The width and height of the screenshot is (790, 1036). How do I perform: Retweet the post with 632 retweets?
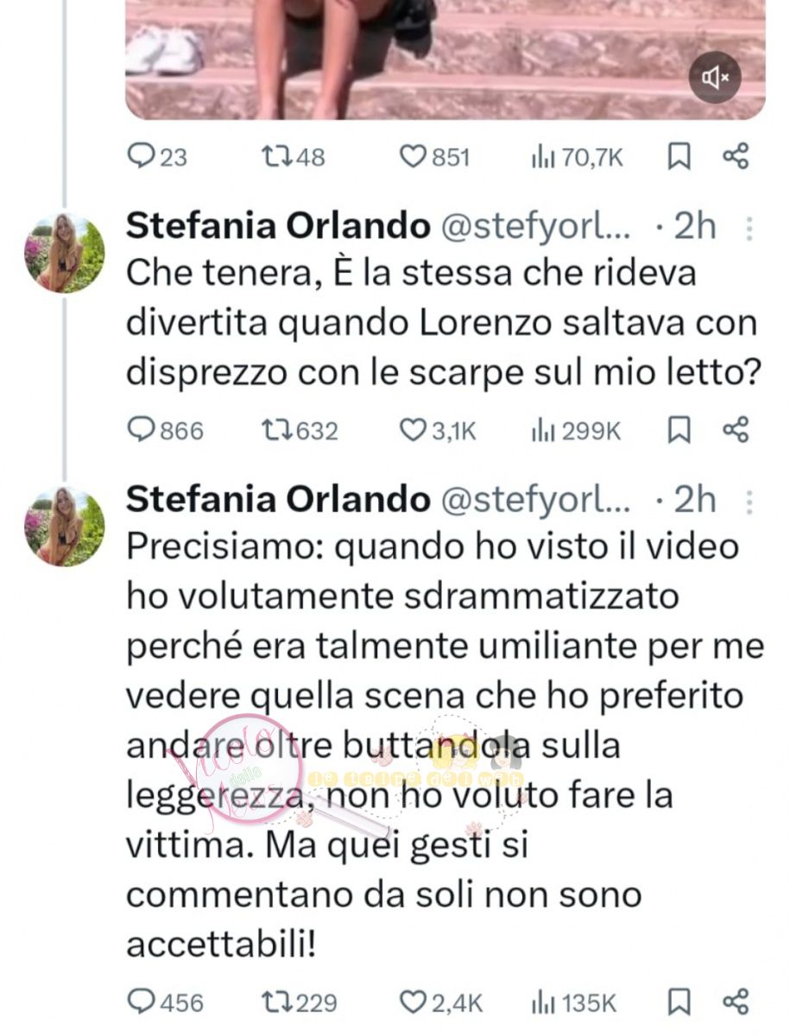300,430
